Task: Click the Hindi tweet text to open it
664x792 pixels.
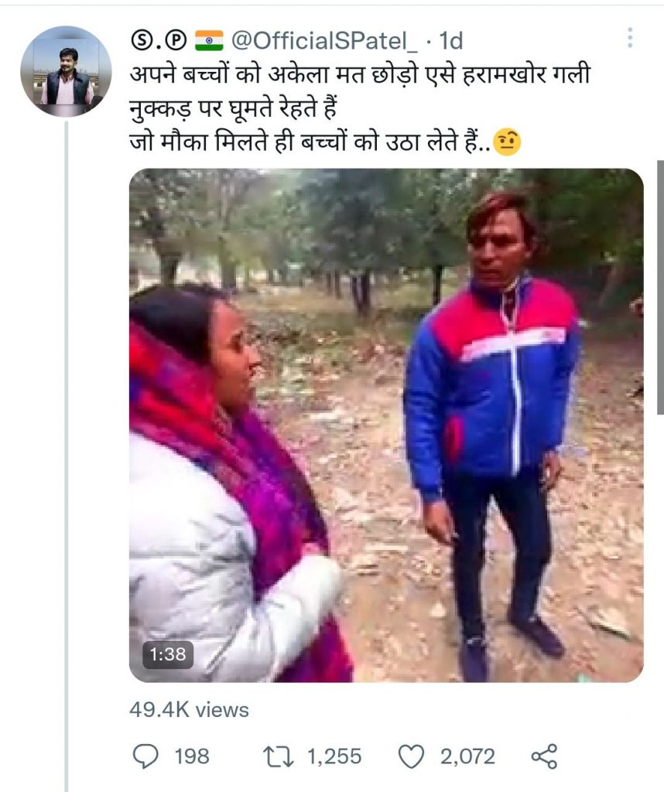Action: pos(360,108)
